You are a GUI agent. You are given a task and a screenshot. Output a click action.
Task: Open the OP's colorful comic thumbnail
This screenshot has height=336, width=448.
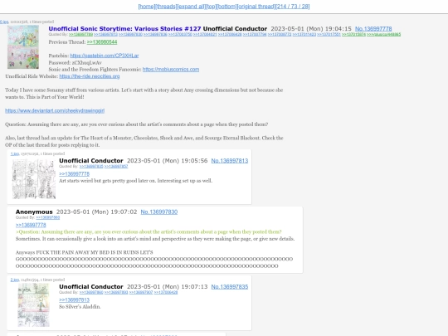pyautogui.click(x=23, y=46)
